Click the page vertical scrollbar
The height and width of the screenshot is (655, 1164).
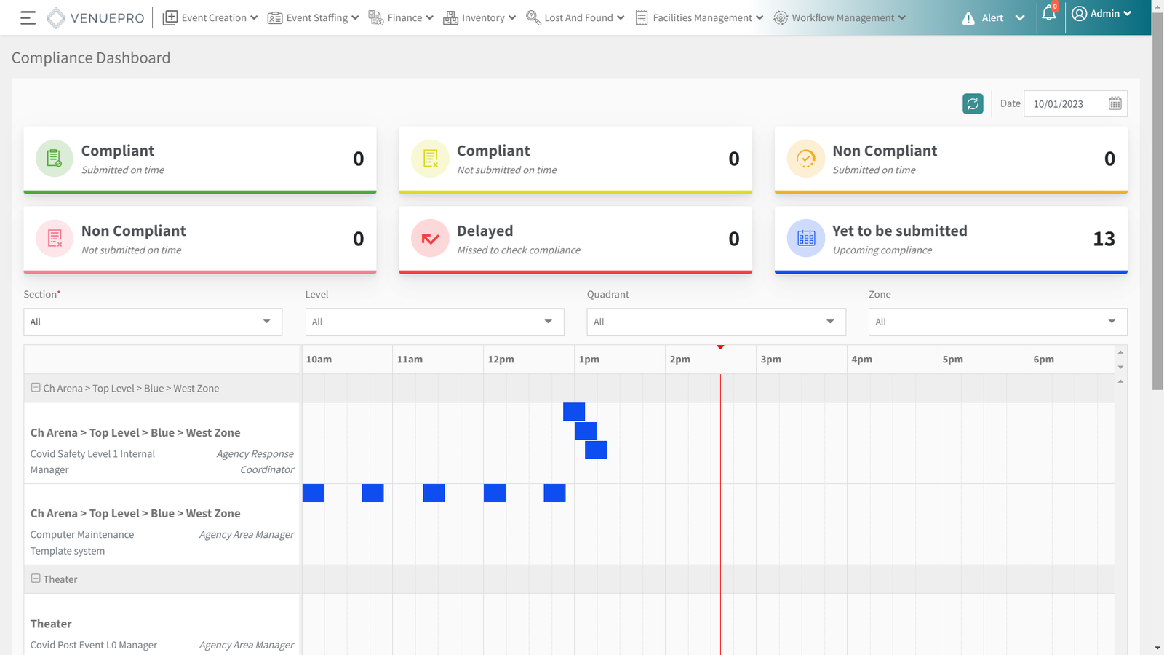[1157, 218]
